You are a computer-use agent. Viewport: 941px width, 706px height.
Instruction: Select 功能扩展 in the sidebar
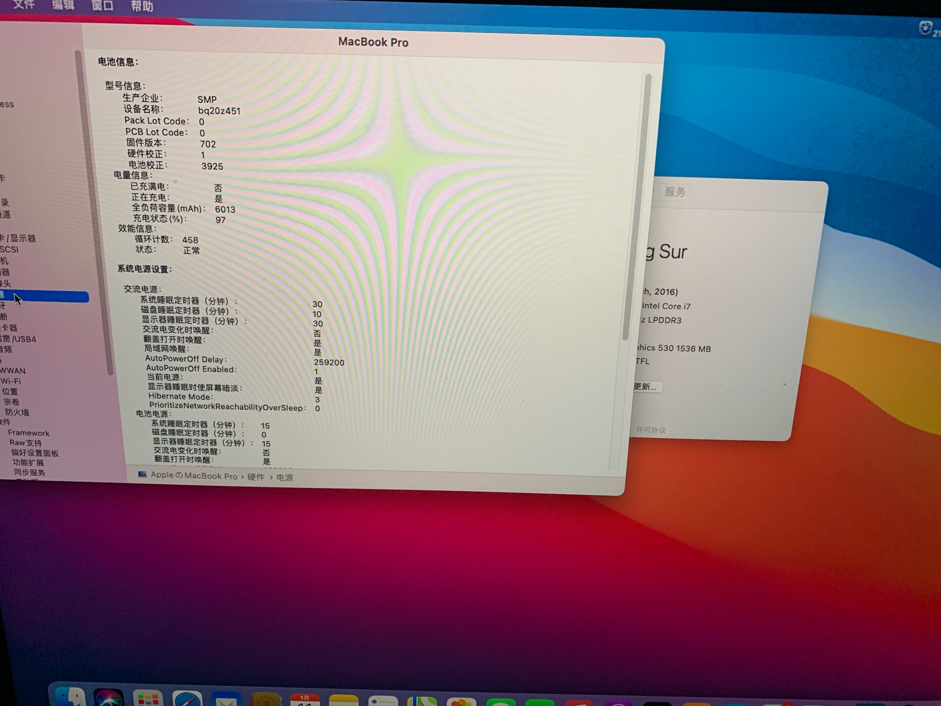(x=28, y=463)
